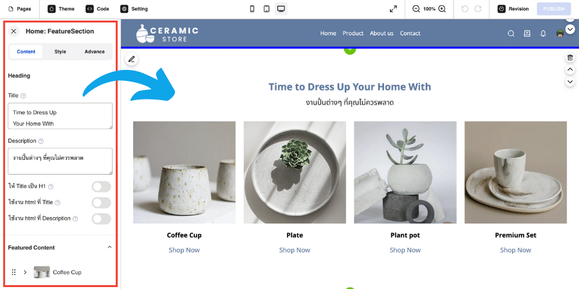
Task: Switch to the Style tab
Action: [x=60, y=51]
